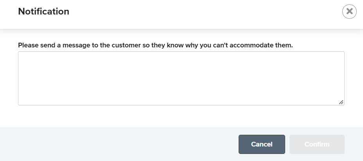The image size is (363, 161).
Task: Confirm the message to the customer
Action: point(317,144)
